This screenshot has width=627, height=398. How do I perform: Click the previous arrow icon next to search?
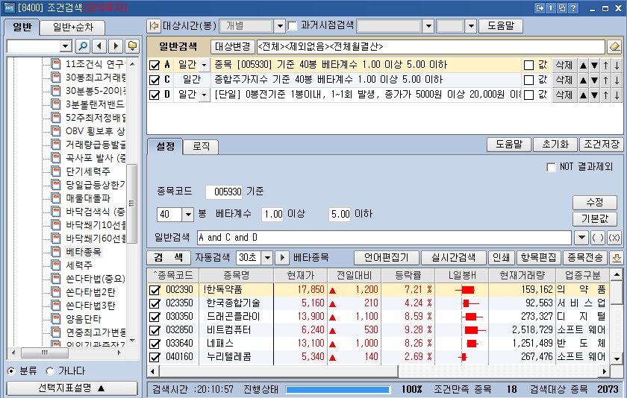point(100,46)
